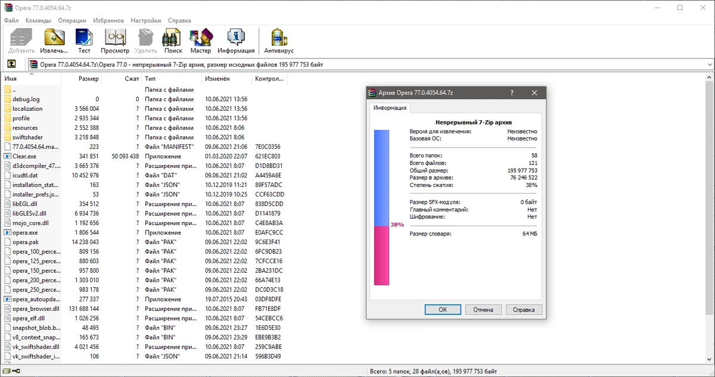Select the opera_elf.dll file name
Viewport: 715px width, 377px height.
29,318
